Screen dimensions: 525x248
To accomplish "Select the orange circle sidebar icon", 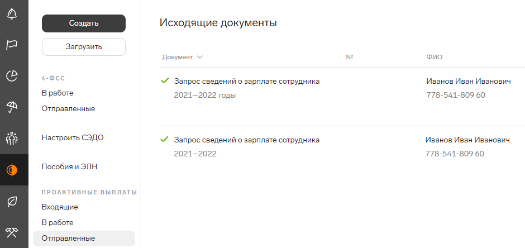I will pyautogui.click(x=11, y=170).
